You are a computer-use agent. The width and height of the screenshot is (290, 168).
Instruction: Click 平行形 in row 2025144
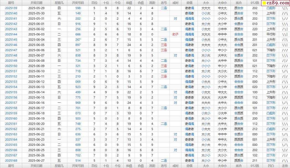(x=271, y=34)
